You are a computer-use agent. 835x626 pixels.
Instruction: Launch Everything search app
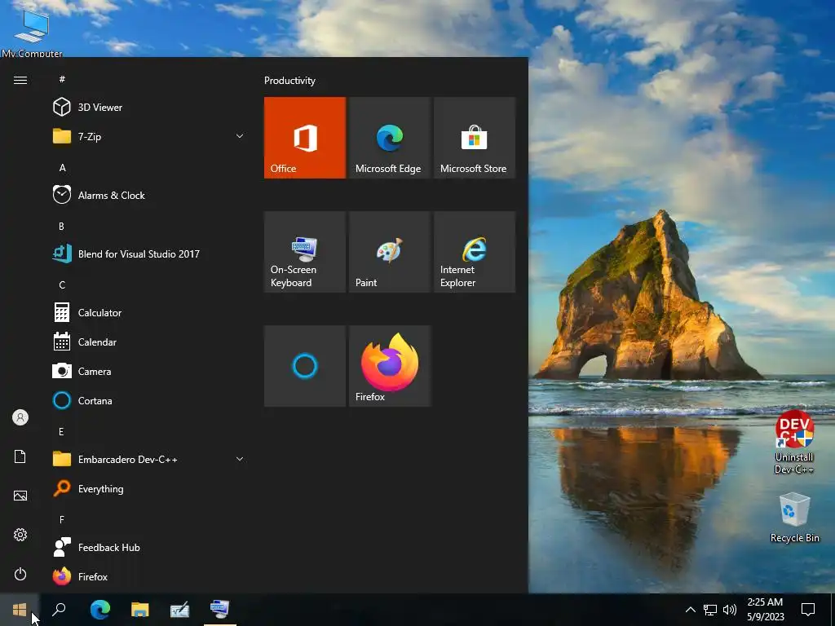pos(149,489)
